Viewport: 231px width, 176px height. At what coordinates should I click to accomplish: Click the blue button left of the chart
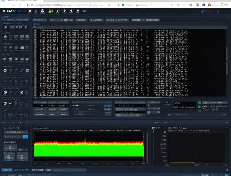click(25, 136)
